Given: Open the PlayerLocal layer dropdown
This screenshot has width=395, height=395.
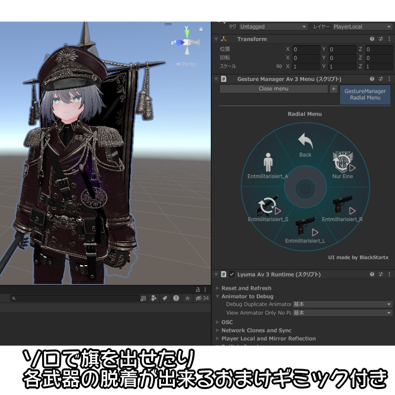Looking at the screenshot, I should 362,27.
